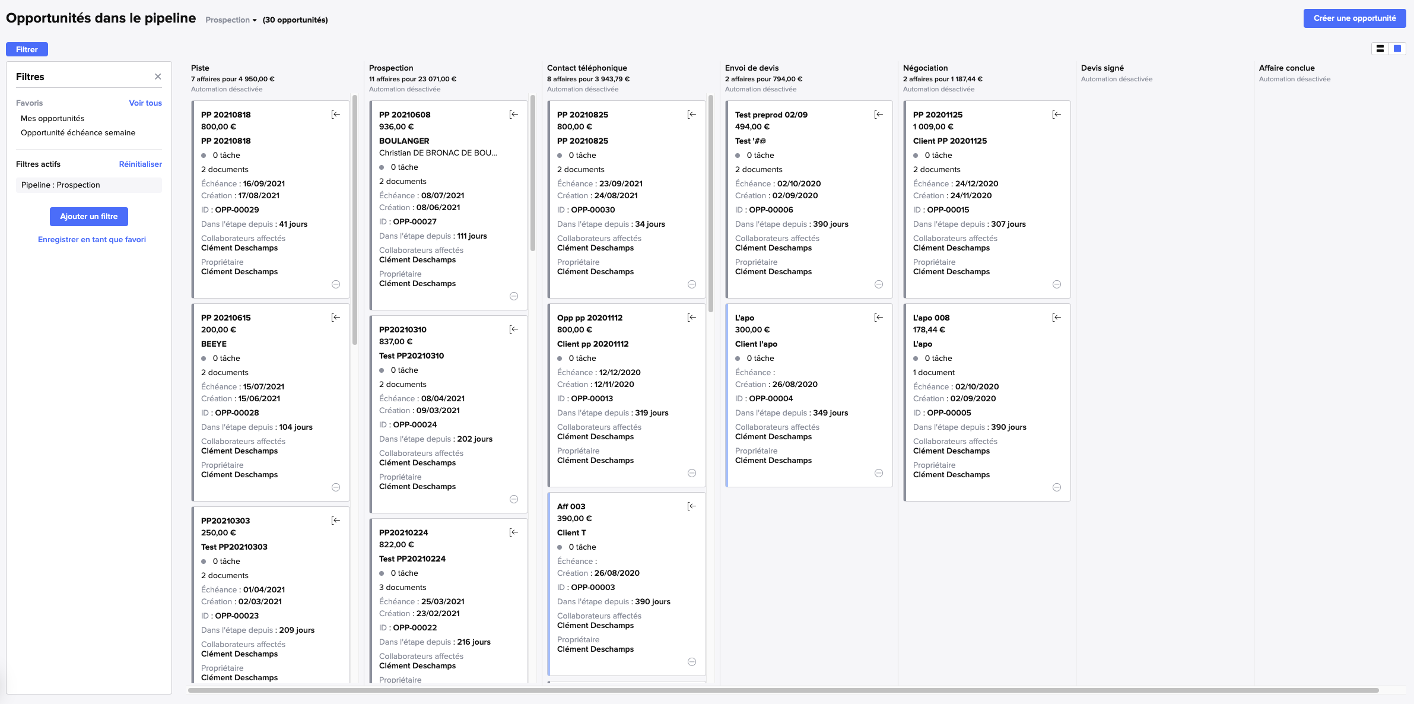
Task: Click move-stage icon on PP20210310 card
Action: (x=514, y=329)
